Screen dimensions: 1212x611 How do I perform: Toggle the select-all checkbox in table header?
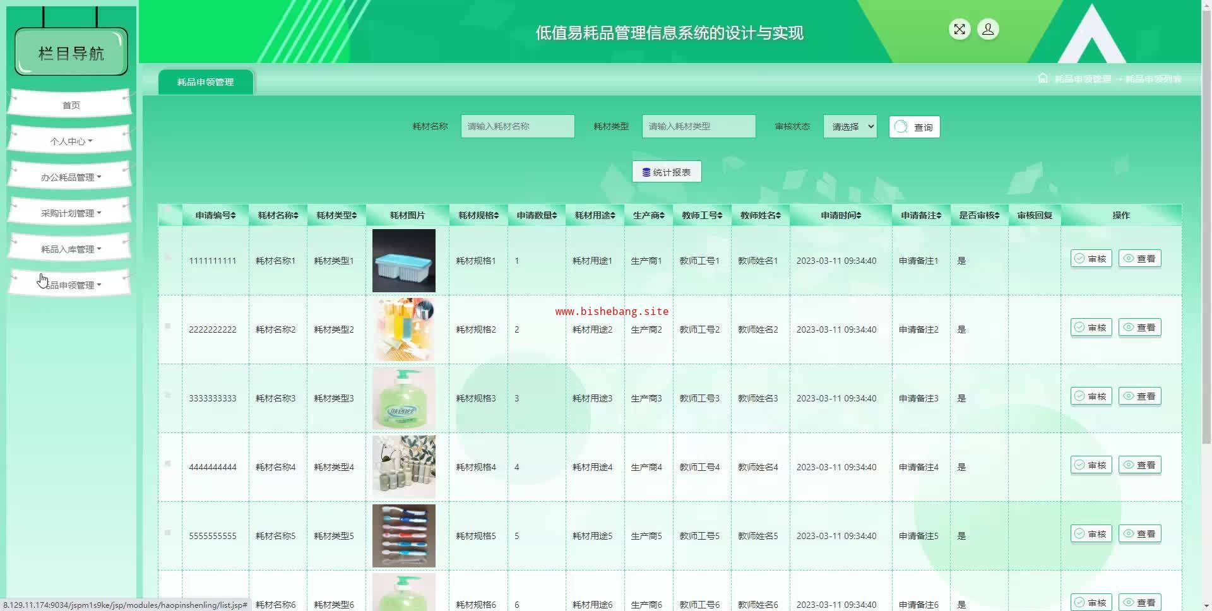click(168, 210)
